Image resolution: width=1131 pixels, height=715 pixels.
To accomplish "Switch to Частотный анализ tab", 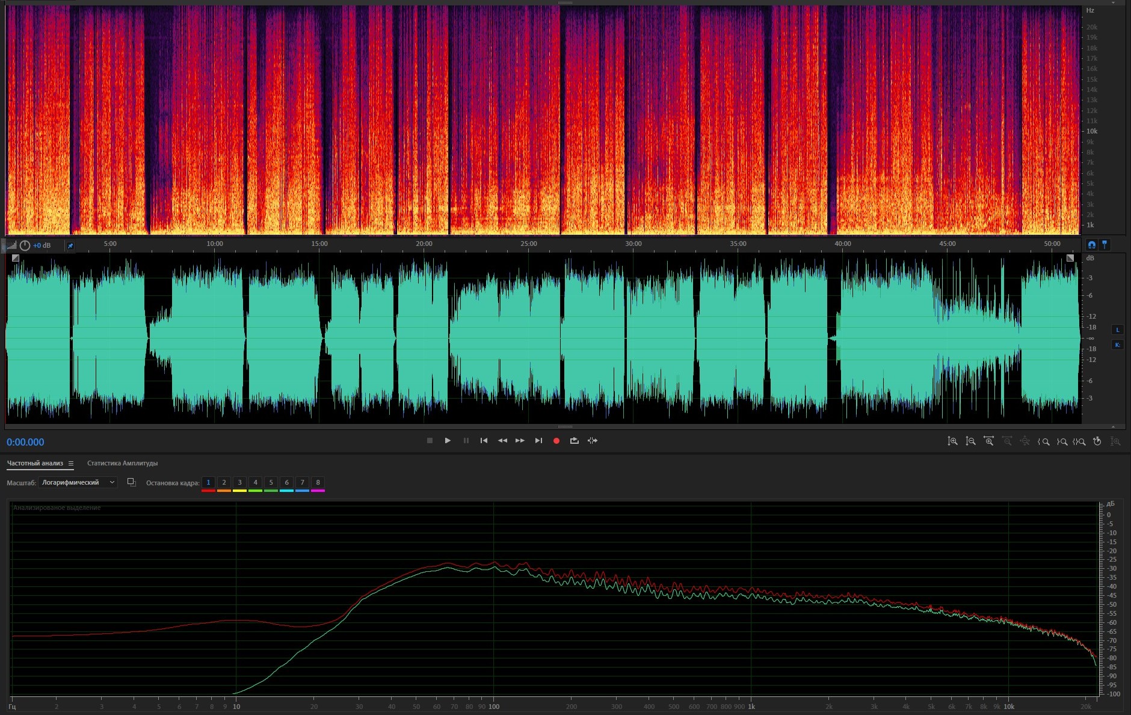I will tap(35, 463).
